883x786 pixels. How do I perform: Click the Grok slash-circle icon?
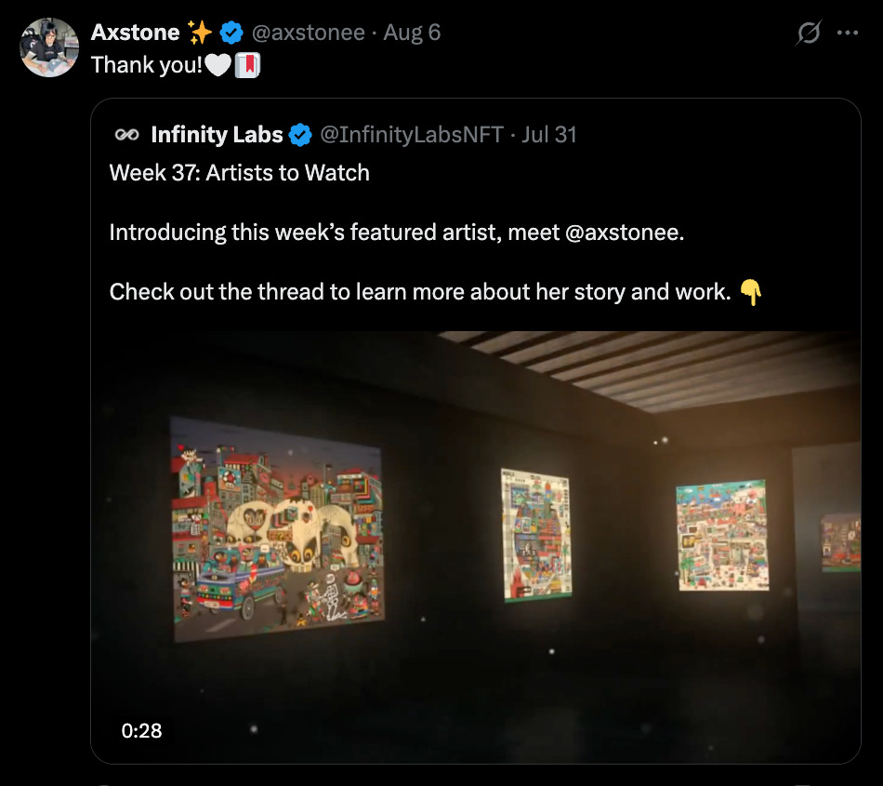809,33
